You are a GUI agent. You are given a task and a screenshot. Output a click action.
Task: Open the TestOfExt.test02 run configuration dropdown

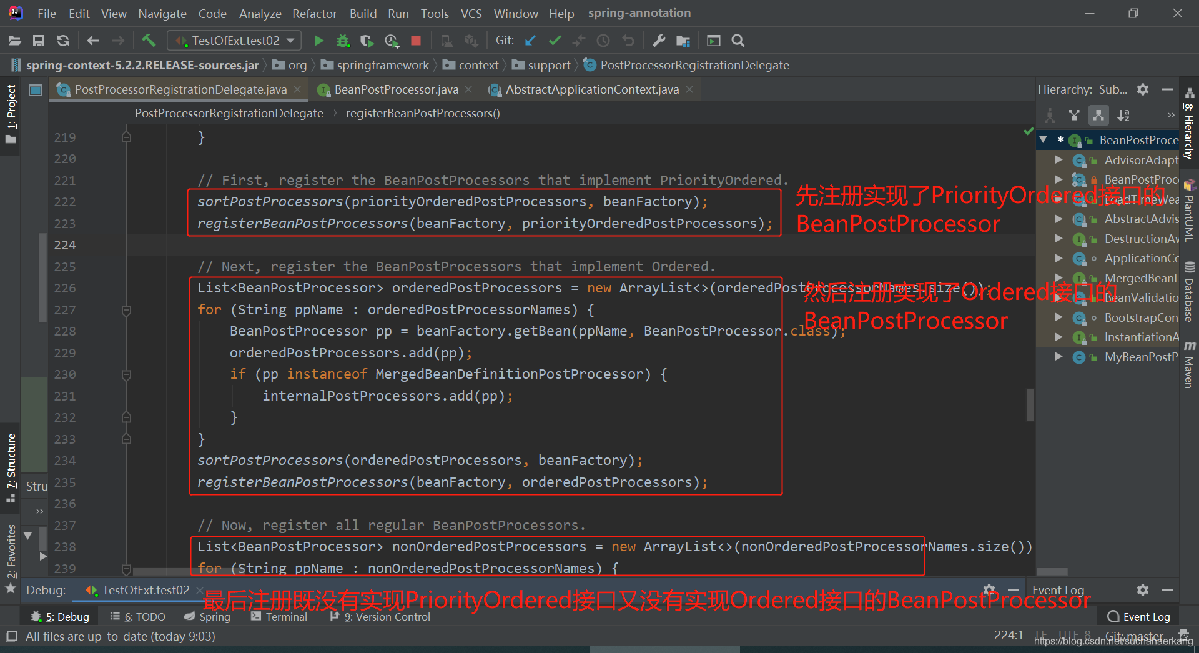(234, 41)
